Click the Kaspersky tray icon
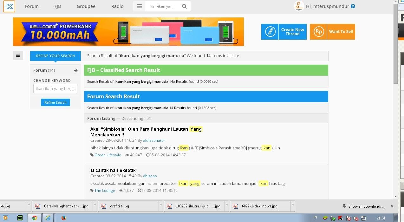This screenshot has width=404, height=222. click(340, 218)
